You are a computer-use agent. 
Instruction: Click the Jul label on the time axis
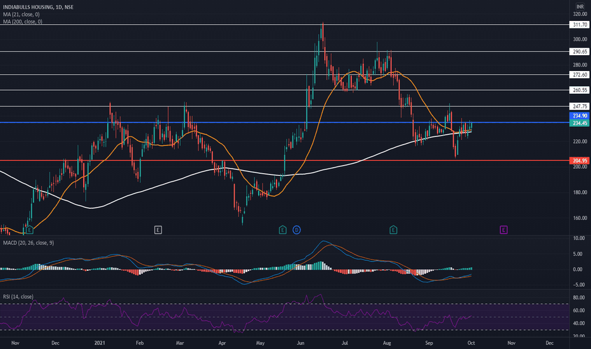(x=344, y=343)
